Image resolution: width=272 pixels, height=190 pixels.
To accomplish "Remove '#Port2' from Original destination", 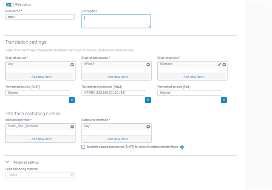I will [x=148, y=65].
